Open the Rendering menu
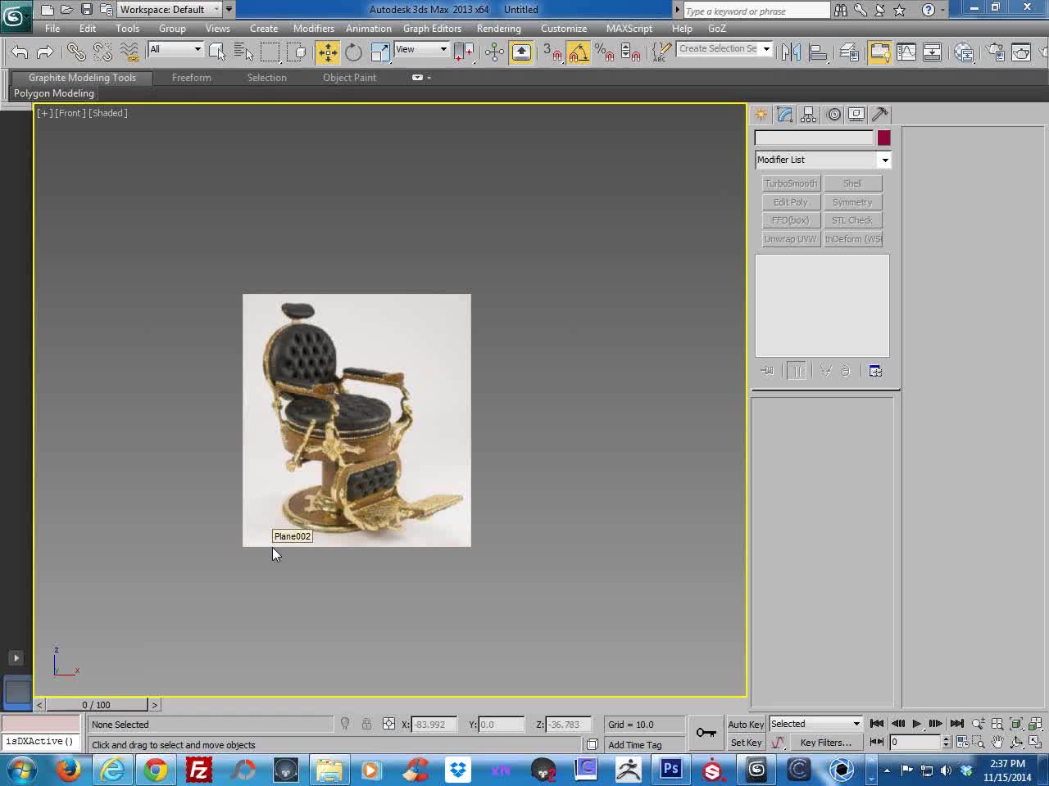1049x786 pixels. (498, 29)
